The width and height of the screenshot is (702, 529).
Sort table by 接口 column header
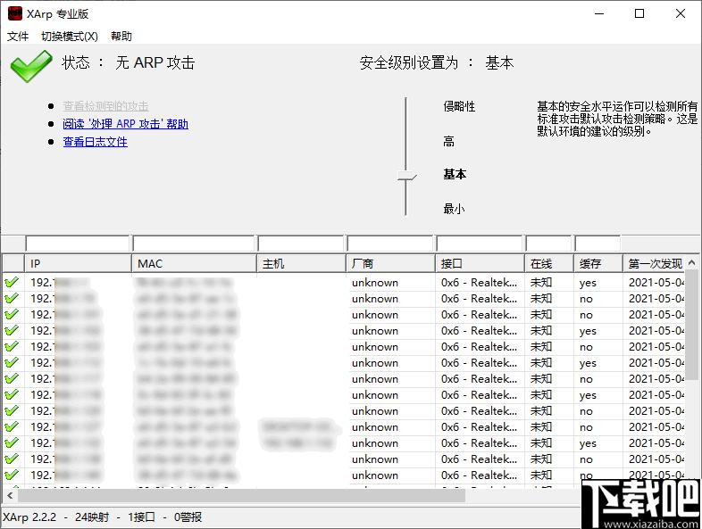[x=480, y=264]
